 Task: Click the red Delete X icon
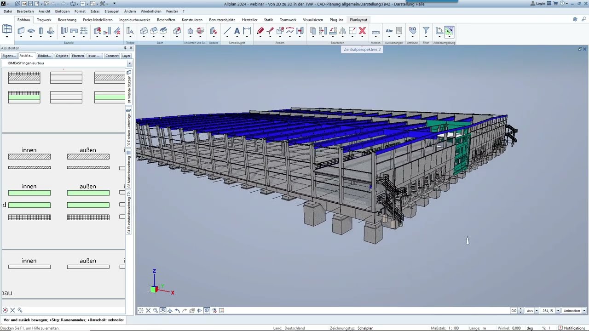362,31
